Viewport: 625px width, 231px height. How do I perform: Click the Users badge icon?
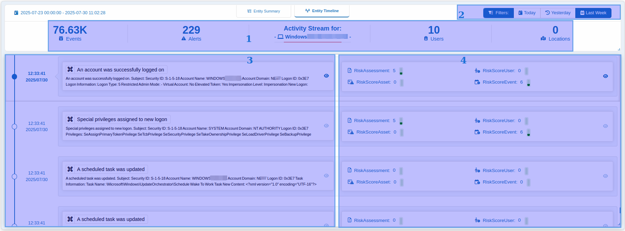tap(426, 38)
